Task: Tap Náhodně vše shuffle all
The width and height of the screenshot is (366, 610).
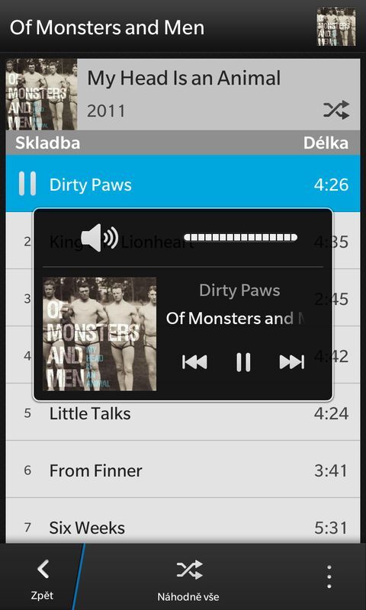Action: [189, 580]
